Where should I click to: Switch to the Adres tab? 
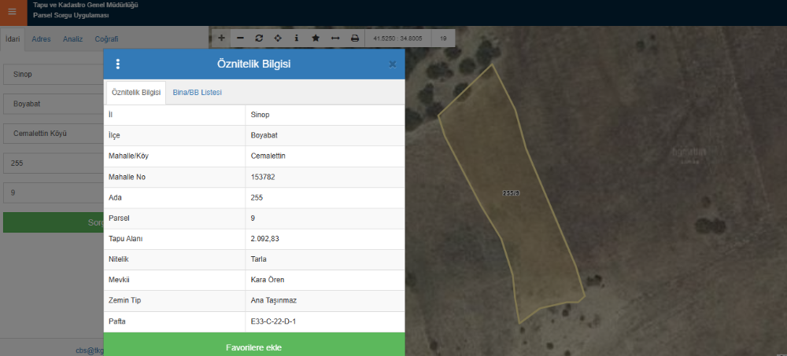point(41,39)
